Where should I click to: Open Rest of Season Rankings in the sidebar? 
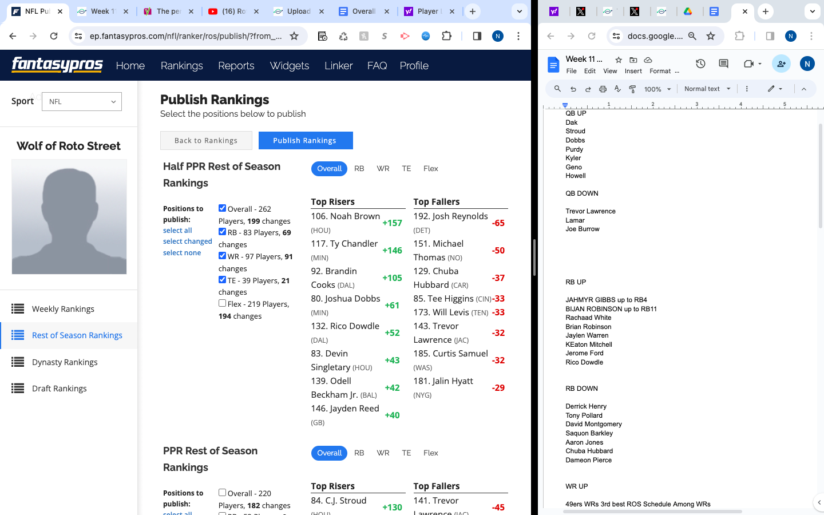[x=77, y=335]
